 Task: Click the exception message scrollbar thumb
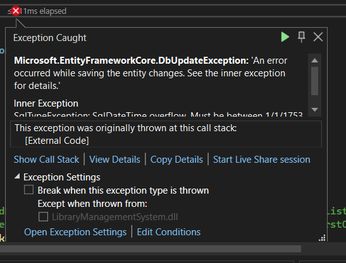click(x=314, y=81)
